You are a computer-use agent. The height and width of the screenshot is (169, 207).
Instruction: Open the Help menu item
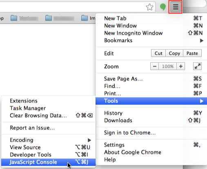click(151, 160)
